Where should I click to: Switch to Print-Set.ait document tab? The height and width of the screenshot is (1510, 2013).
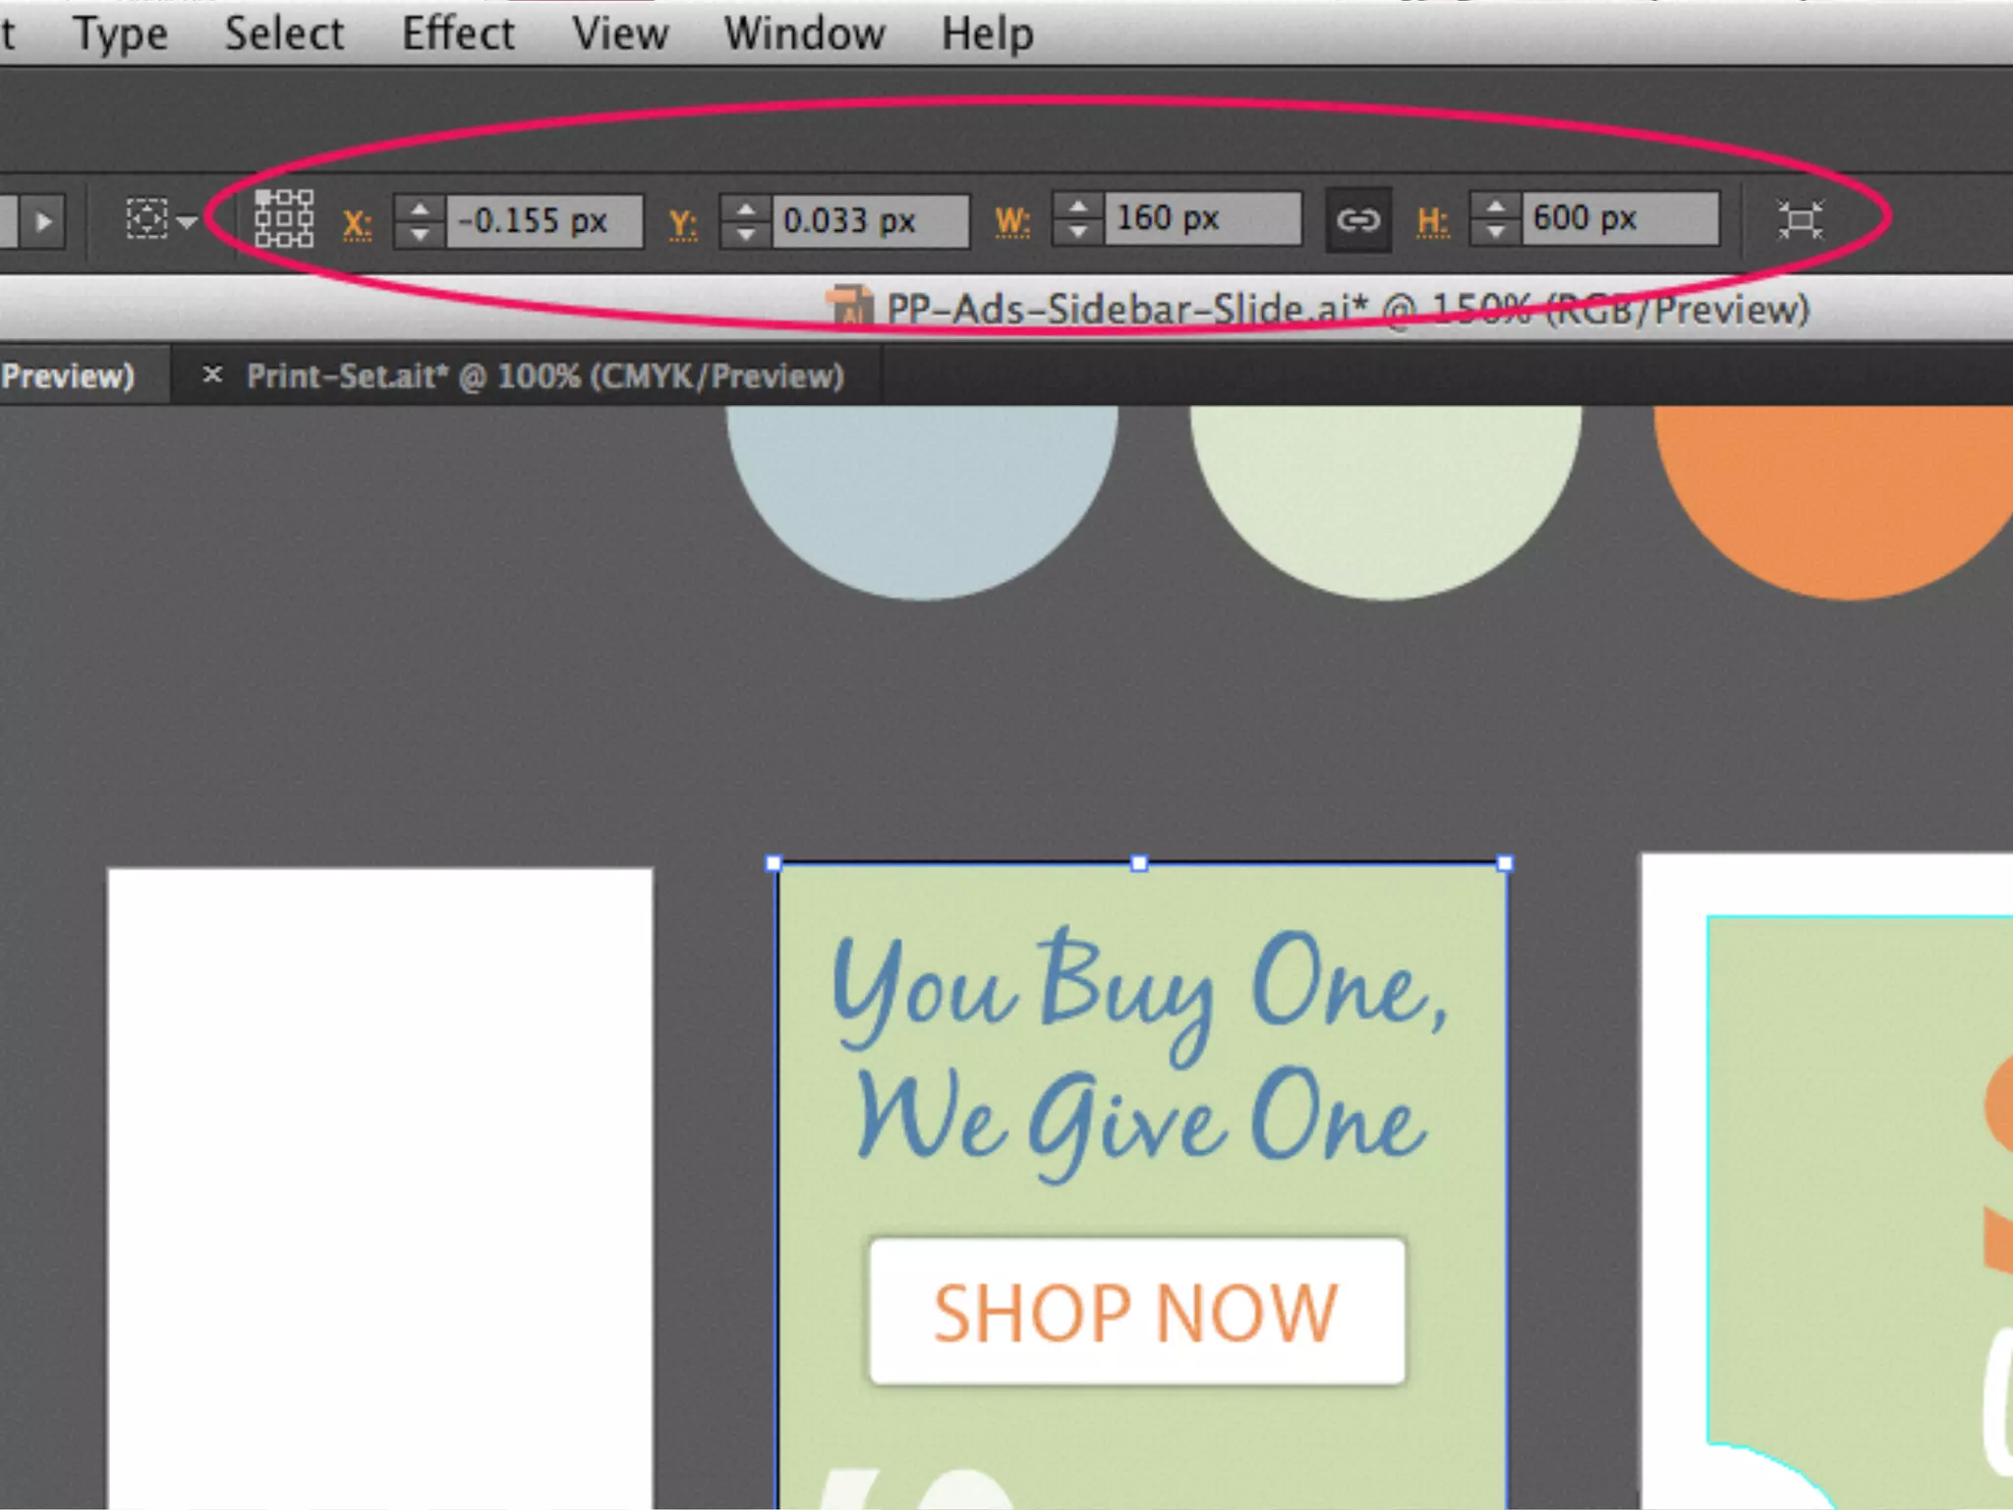coord(545,376)
